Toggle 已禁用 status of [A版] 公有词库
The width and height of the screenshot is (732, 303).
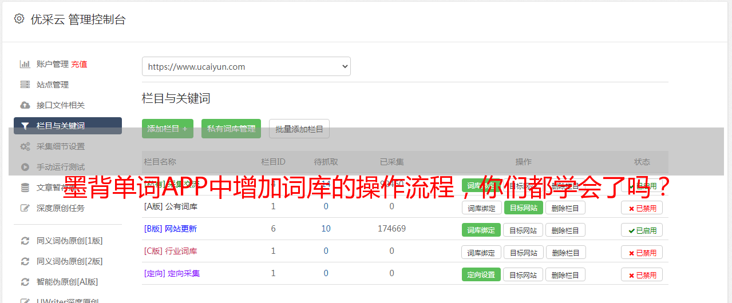coord(642,208)
